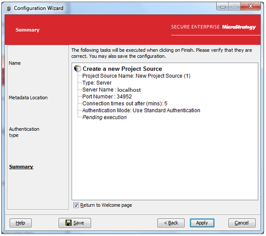Click the Configuration Wizard title bar icon
The image size is (266, 236).
9,8
